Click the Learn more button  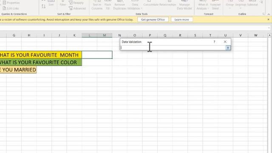(x=181, y=20)
